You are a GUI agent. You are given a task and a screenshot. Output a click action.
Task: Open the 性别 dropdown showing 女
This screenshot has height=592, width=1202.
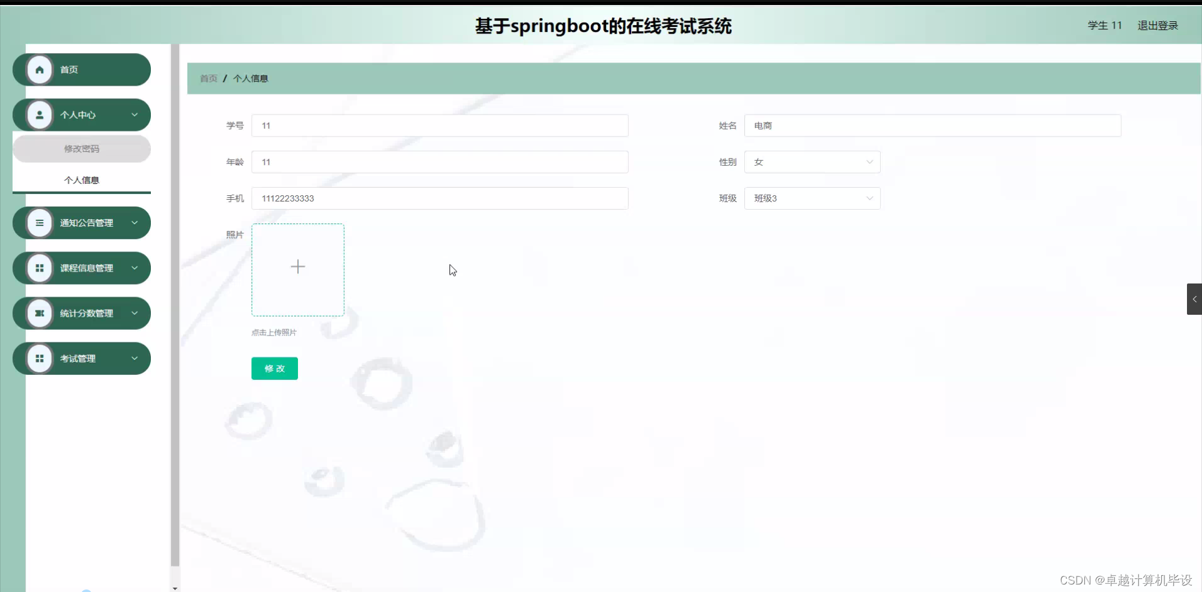pos(812,162)
